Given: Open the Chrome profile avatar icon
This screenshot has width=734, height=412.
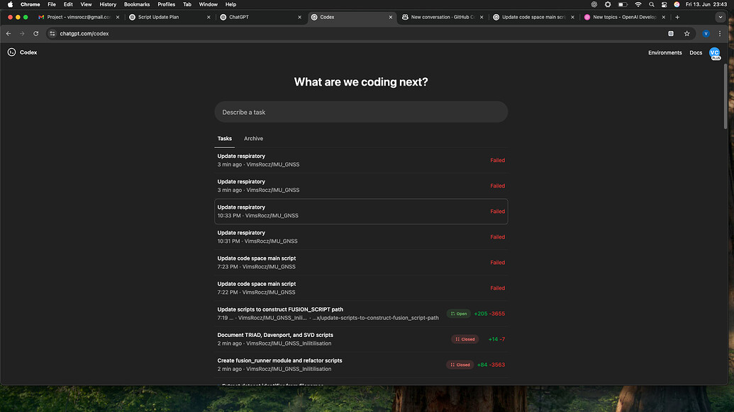Looking at the screenshot, I should click(704, 33).
